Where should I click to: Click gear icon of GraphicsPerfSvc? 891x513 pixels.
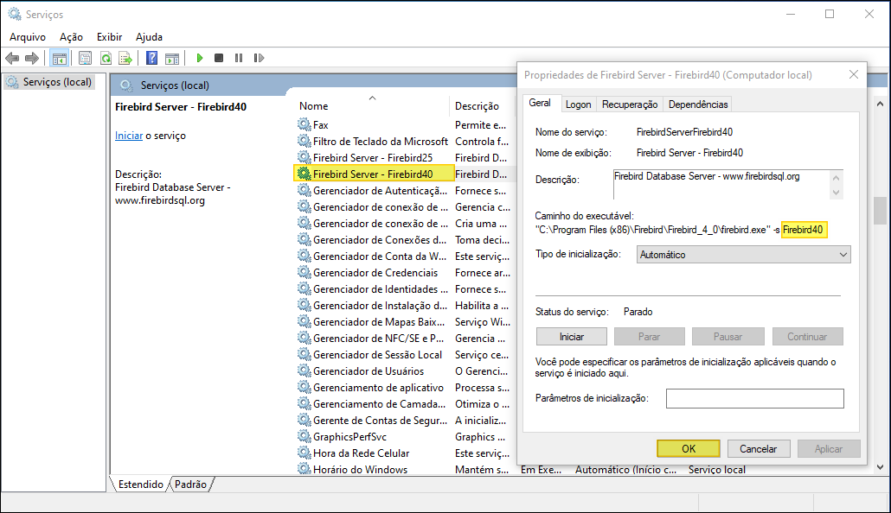point(304,436)
